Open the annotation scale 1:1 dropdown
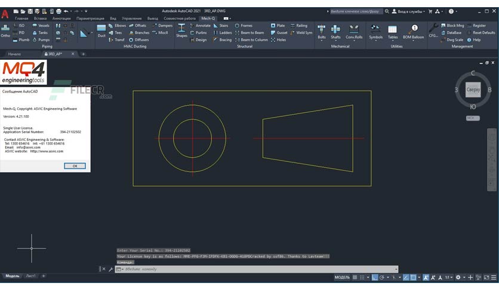The image size is (499, 289). 449,278
